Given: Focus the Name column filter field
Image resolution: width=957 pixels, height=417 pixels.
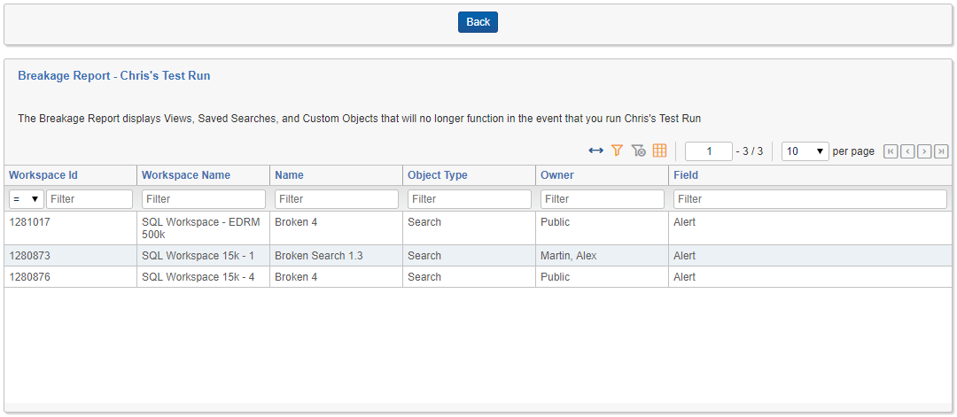Looking at the screenshot, I should [337, 199].
